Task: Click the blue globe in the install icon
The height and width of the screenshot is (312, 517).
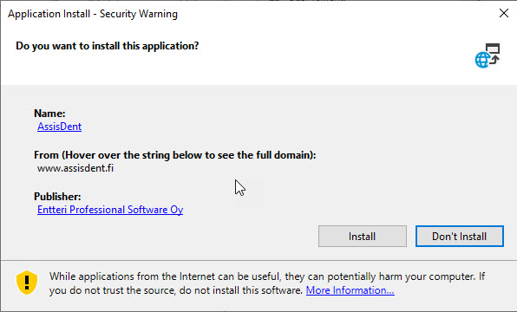Action: click(481, 60)
